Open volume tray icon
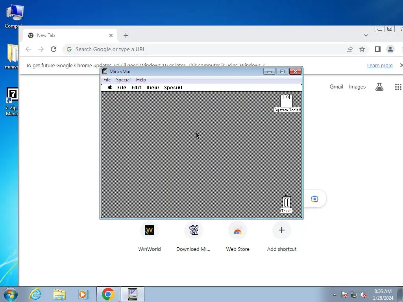This screenshot has width=403, height=302. pos(363,295)
